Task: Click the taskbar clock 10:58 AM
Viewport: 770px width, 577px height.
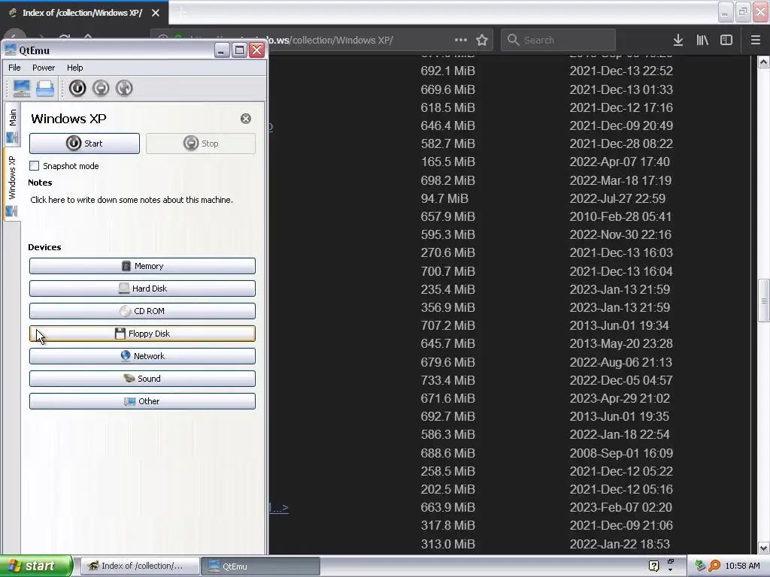Action: click(742, 566)
